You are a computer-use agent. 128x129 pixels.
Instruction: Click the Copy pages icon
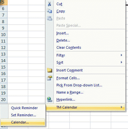(x=50, y=11)
